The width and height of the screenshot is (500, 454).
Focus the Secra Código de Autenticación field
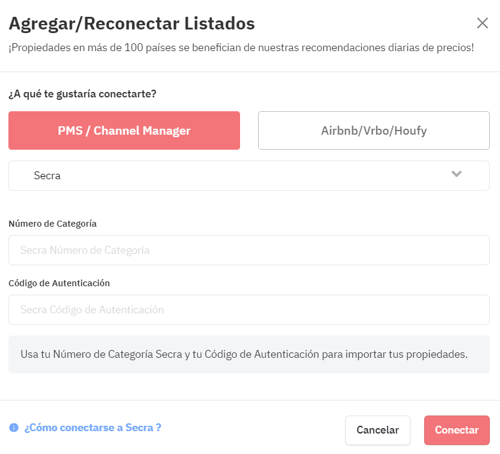(x=248, y=310)
